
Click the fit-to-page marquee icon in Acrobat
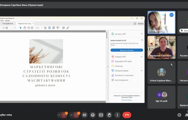[45, 28]
